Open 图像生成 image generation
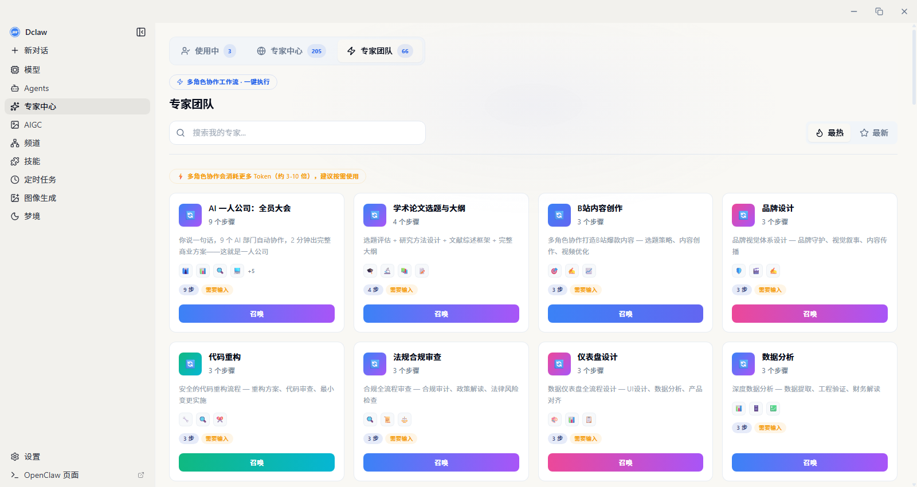Screen dimensions: 917x487 77,198
